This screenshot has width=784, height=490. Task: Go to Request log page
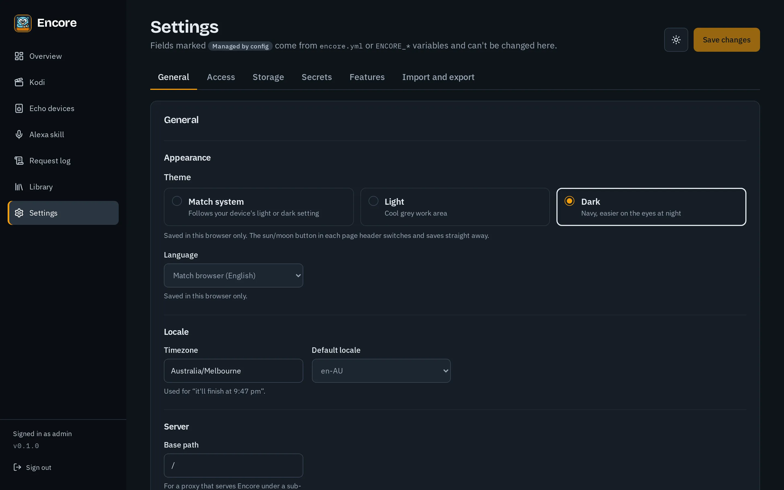(x=63, y=161)
